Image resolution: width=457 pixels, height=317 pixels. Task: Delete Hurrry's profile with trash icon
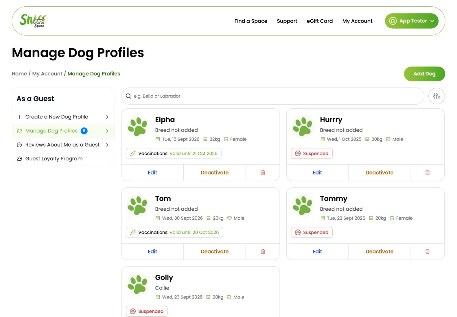[x=427, y=173]
